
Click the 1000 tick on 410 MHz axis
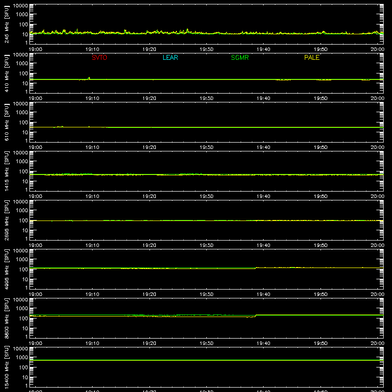pos(22,63)
